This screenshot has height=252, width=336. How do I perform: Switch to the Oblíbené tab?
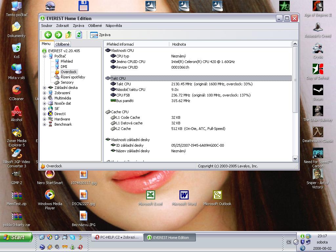click(62, 44)
